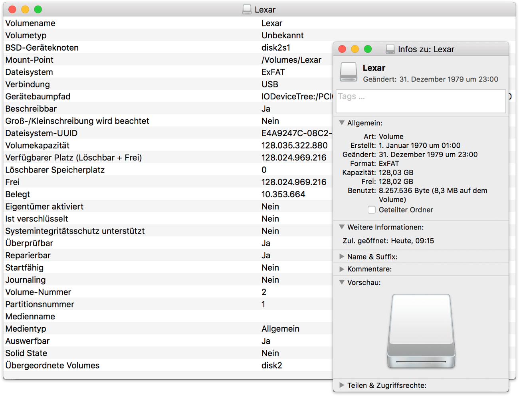Select the Eigentümer aktiviert row label
This screenshot has height=396, width=519.
(x=44, y=206)
